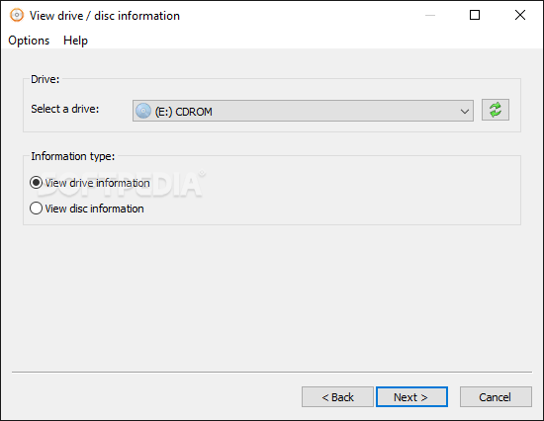The width and height of the screenshot is (544, 421).
Task: Click the Next > button
Action: click(x=411, y=396)
